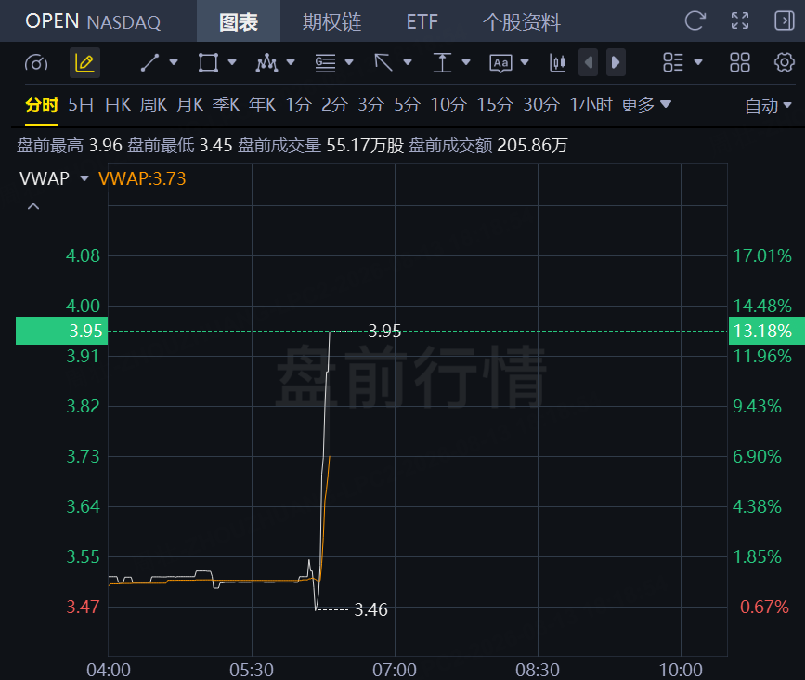Expand the line tool dropdown arrow
Image resolution: width=805 pixels, height=680 pixels.
click(174, 62)
